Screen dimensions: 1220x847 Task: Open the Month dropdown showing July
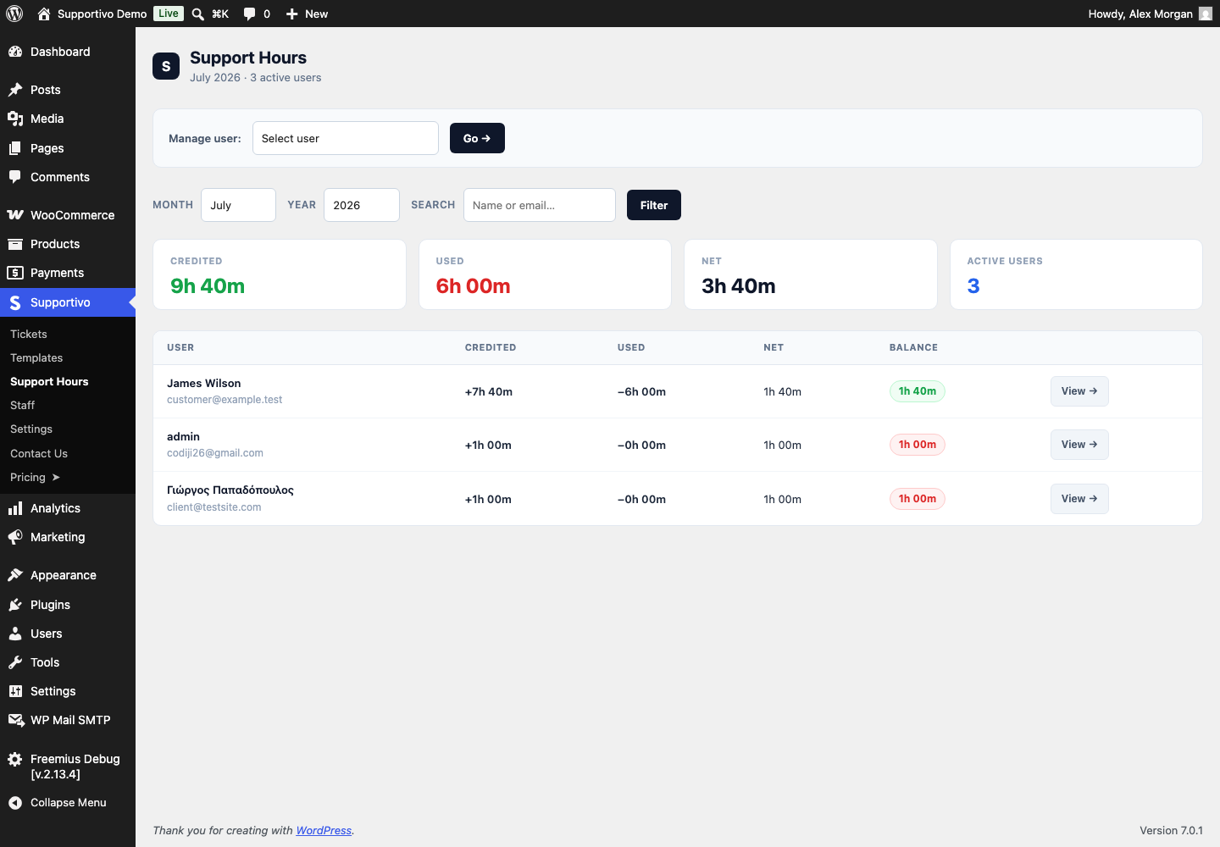(x=238, y=205)
